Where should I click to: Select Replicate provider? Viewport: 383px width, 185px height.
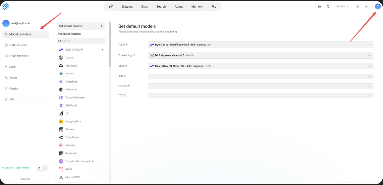tap(81, 153)
